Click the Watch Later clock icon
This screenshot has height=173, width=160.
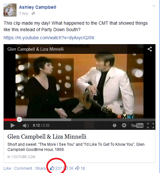coord(114,125)
